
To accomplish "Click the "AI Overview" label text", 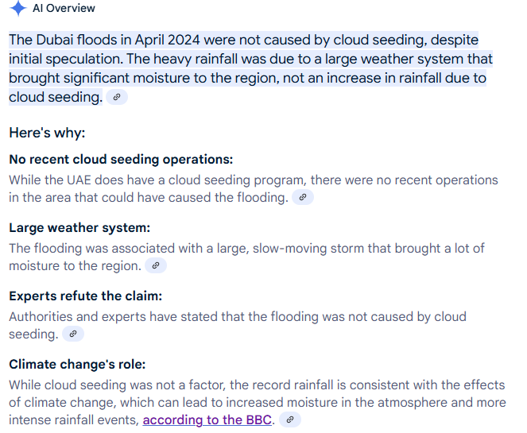I will [64, 9].
